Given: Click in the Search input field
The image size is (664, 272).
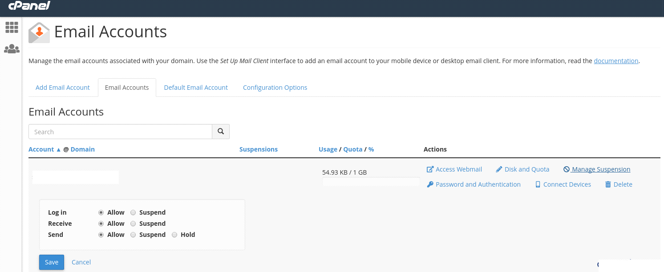Looking at the screenshot, I should (x=120, y=132).
